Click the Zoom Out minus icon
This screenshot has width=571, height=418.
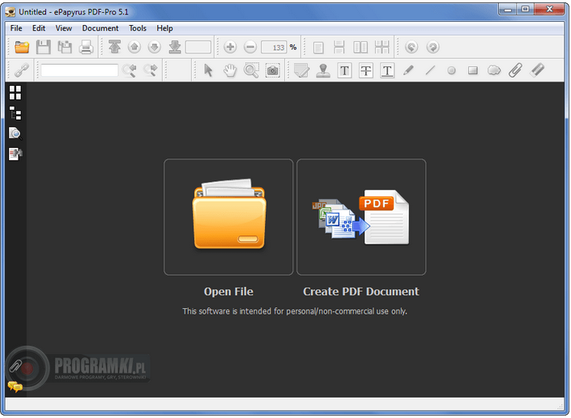[x=250, y=47]
